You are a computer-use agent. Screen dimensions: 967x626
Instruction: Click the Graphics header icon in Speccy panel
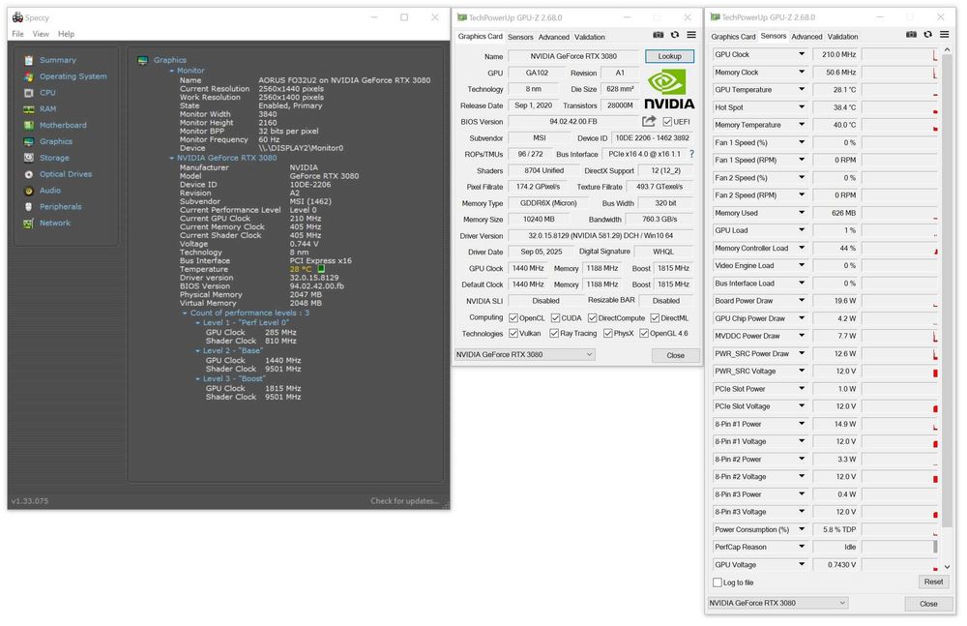point(142,60)
